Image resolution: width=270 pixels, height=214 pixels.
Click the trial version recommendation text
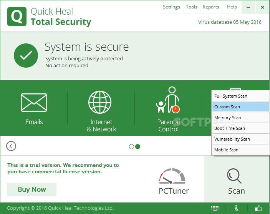pos(63,168)
